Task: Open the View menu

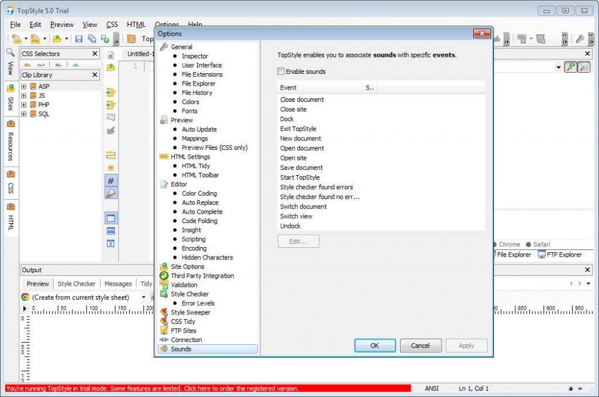Action: coord(89,25)
